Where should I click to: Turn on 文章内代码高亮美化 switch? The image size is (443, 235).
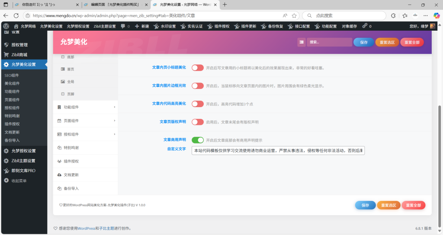point(197,104)
